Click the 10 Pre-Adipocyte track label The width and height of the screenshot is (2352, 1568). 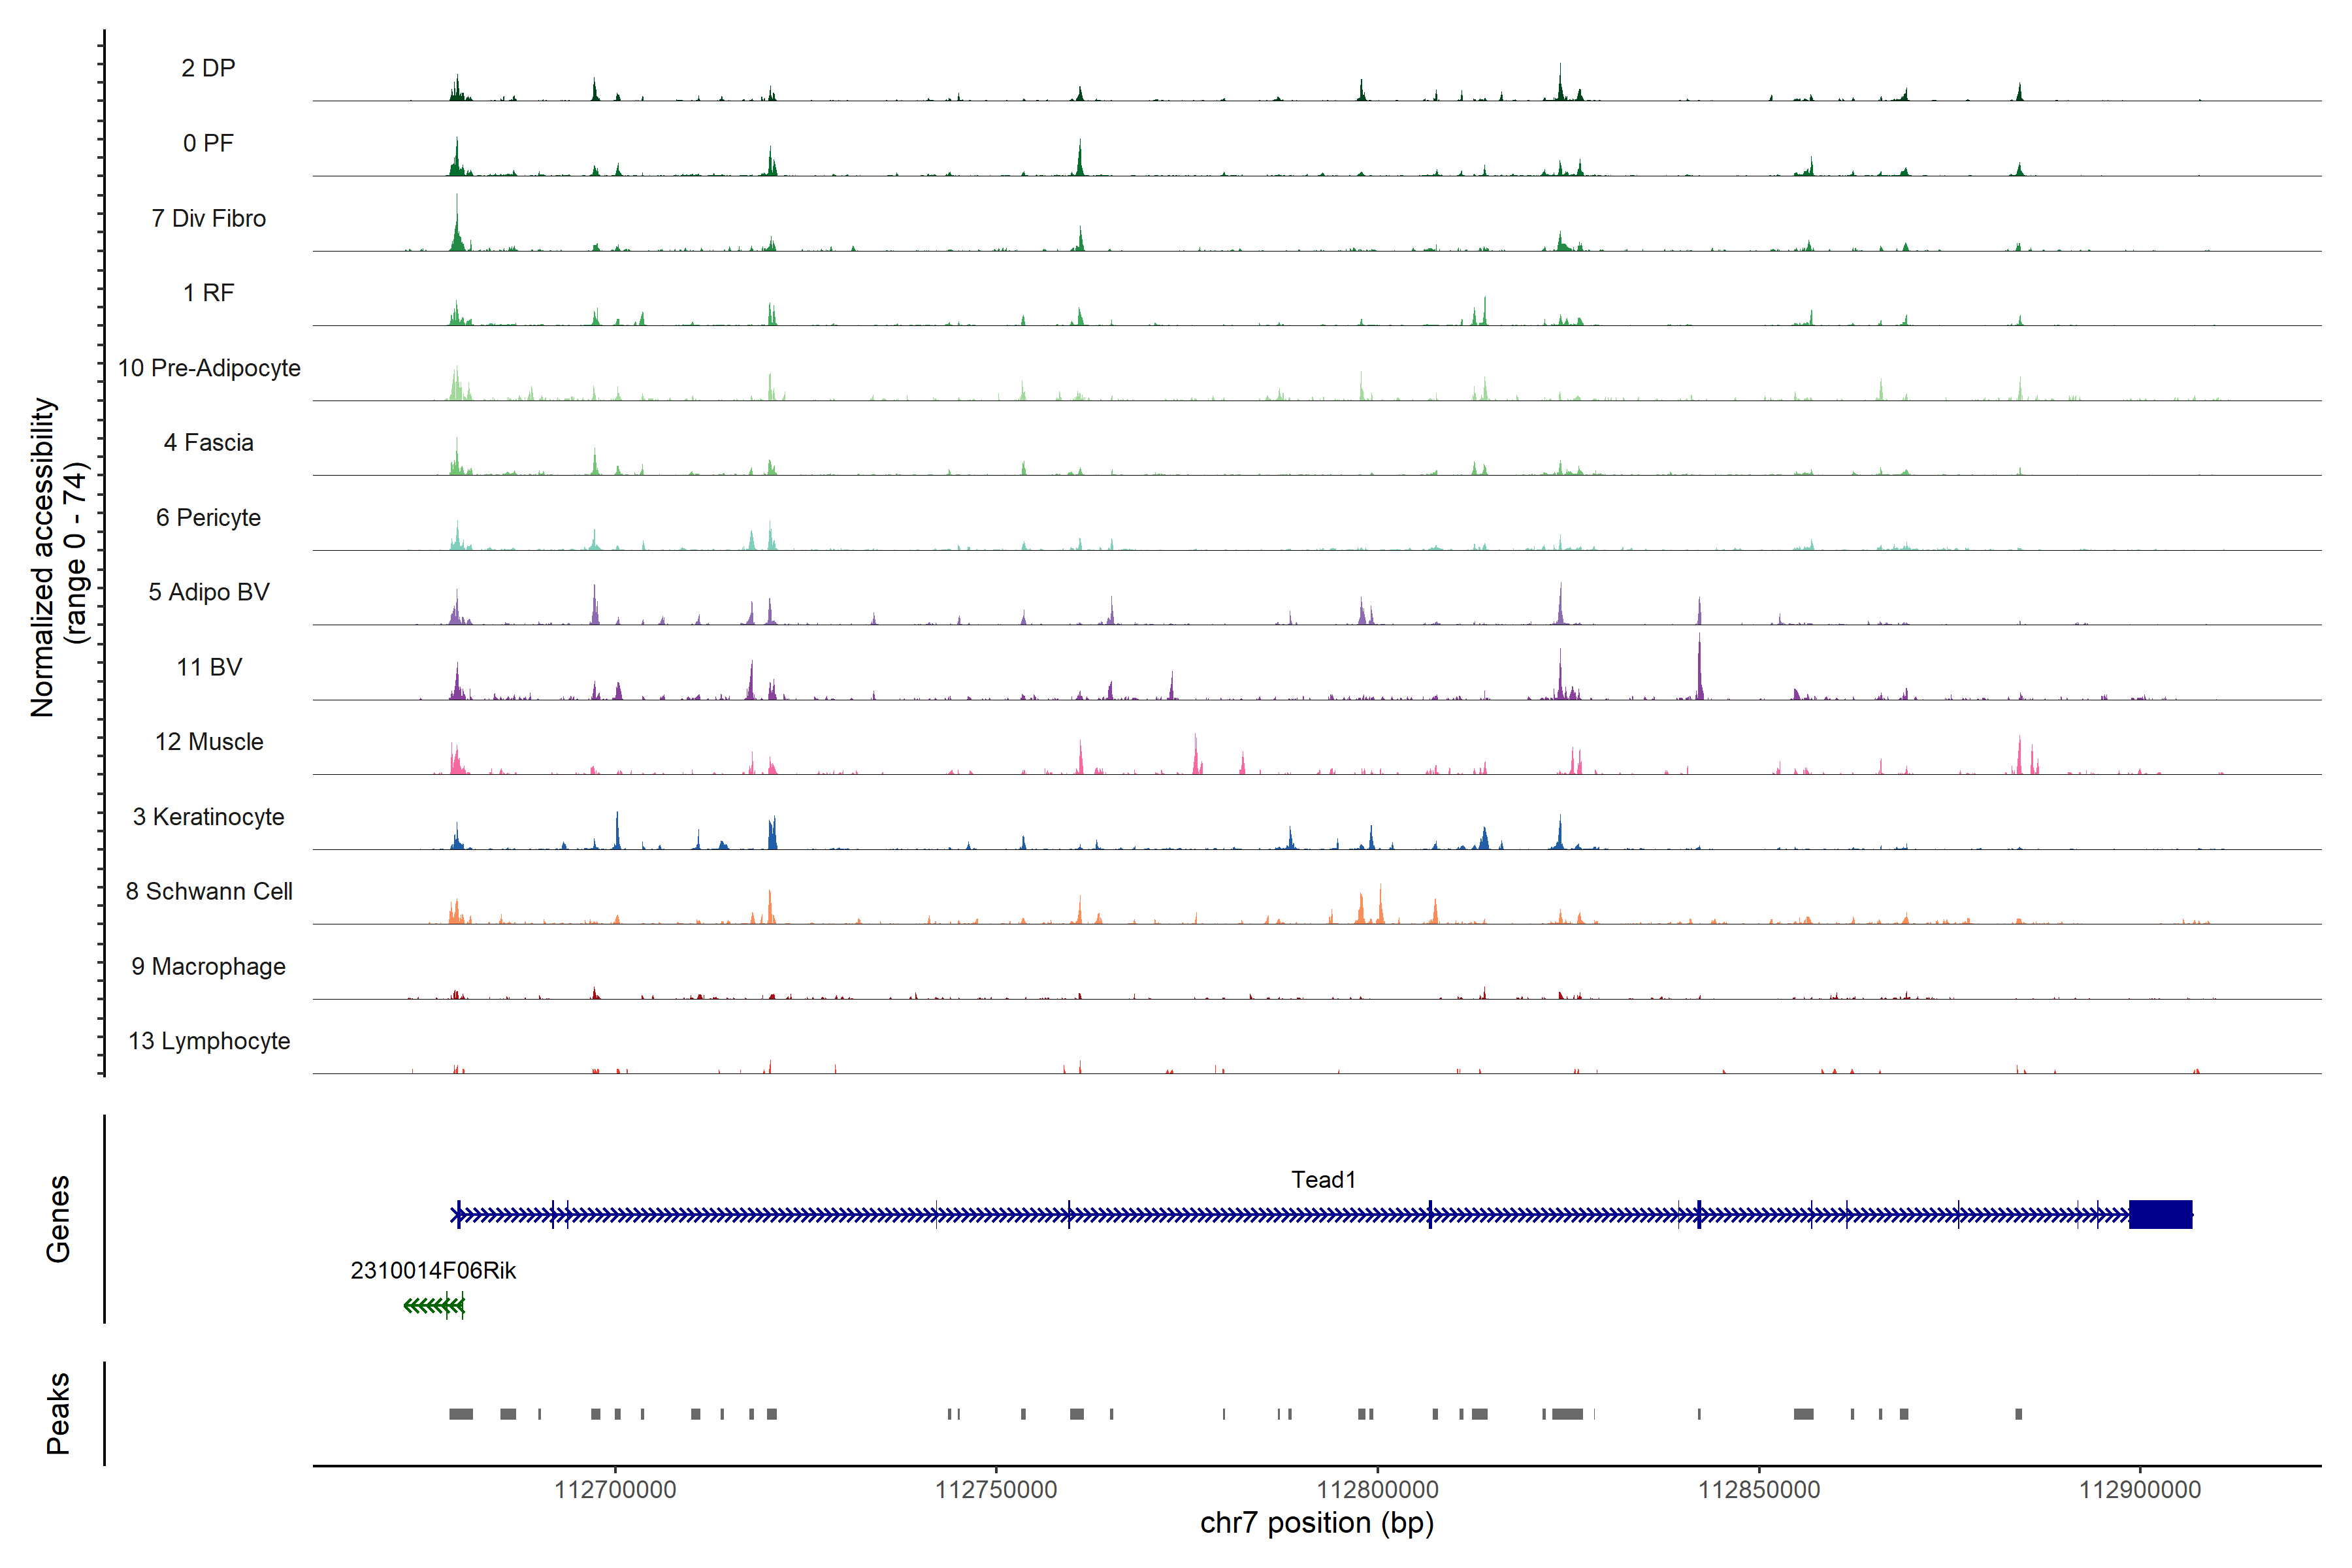click(x=208, y=368)
